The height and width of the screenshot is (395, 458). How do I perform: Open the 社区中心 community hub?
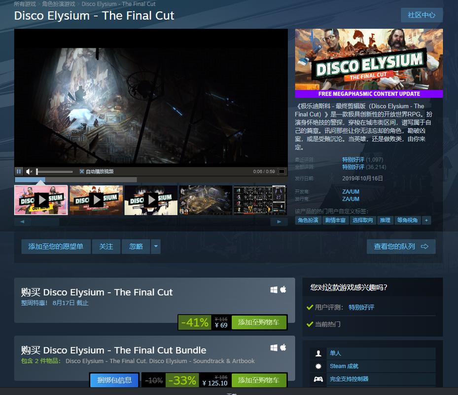click(x=422, y=15)
